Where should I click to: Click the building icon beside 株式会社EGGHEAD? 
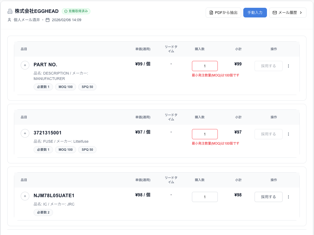10,11
